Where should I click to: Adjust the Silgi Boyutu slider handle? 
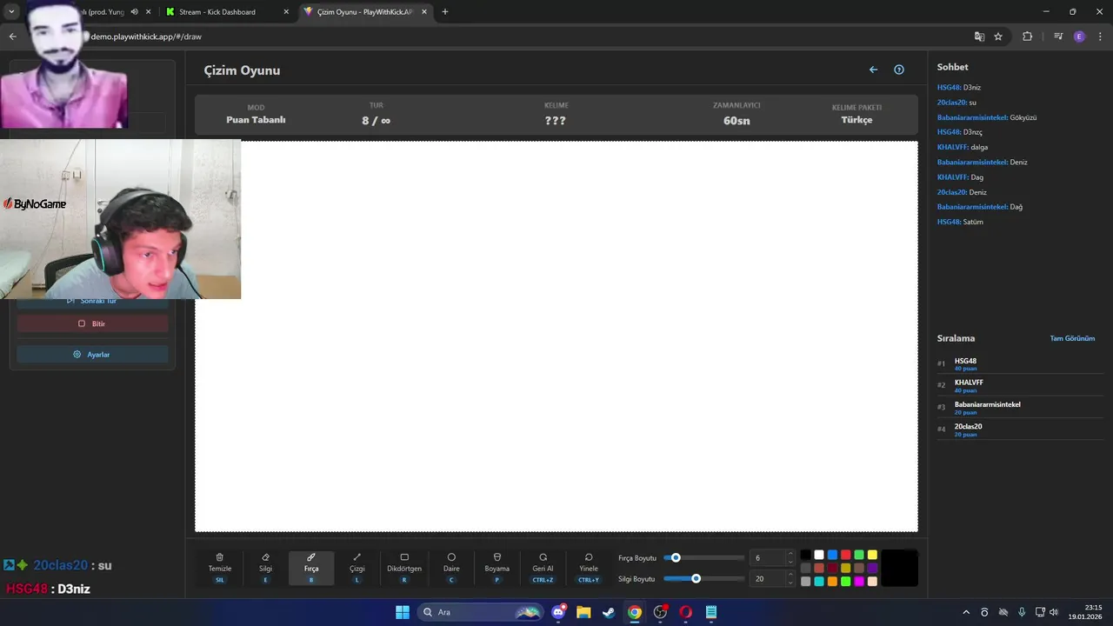(696, 579)
